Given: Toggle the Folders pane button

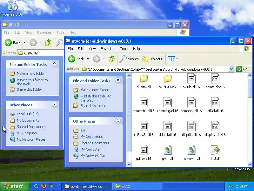Looking at the screenshot, I should [x=152, y=59].
